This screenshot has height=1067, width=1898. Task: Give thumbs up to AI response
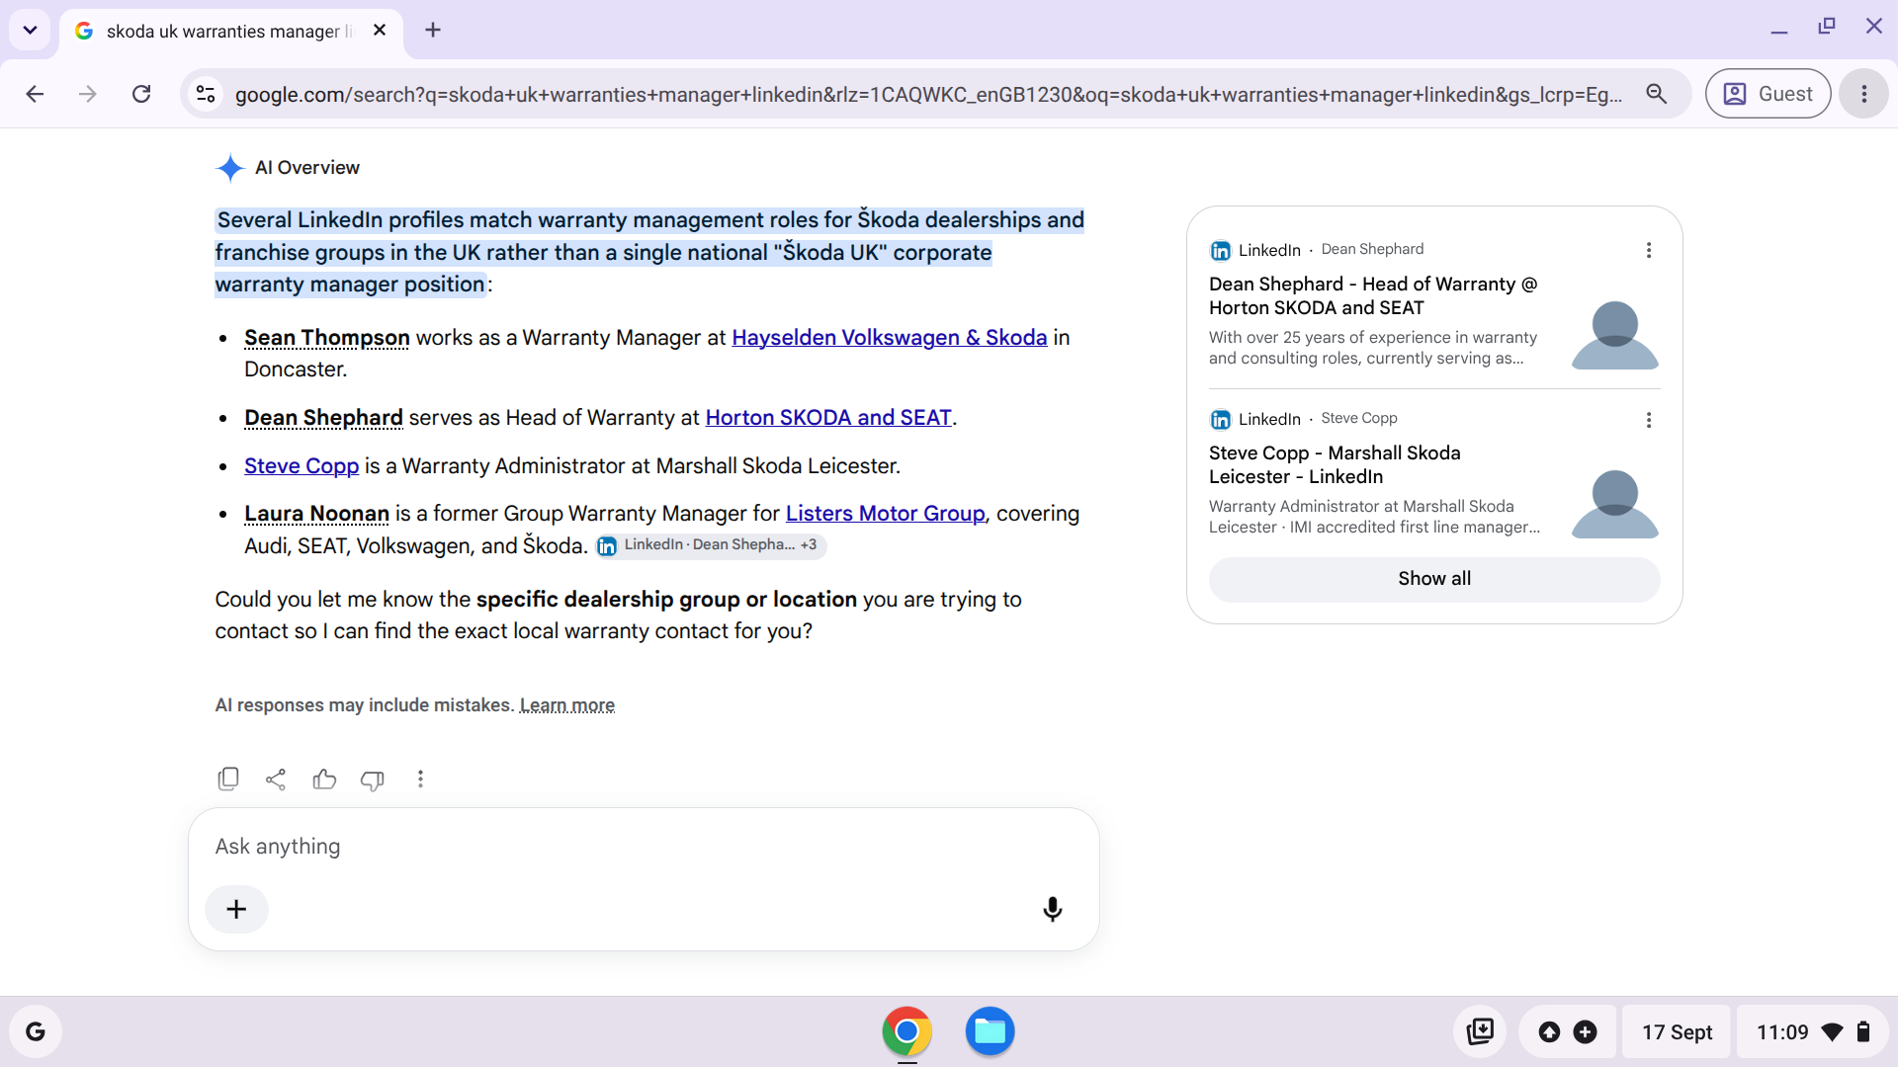click(x=324, y=780)
